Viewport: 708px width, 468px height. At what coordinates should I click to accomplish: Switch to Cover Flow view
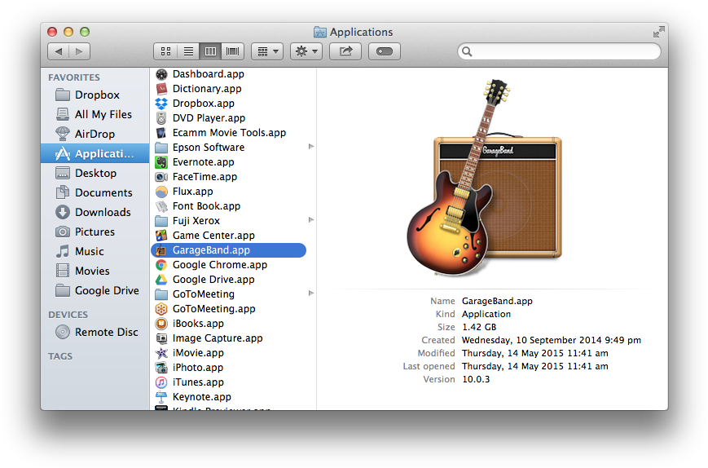coord(232,51)
